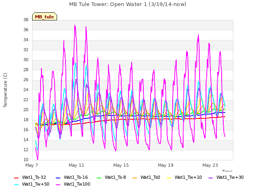Click the May 7 x-axis tick label
Screen dimensions: 257x192
(32, 165)
